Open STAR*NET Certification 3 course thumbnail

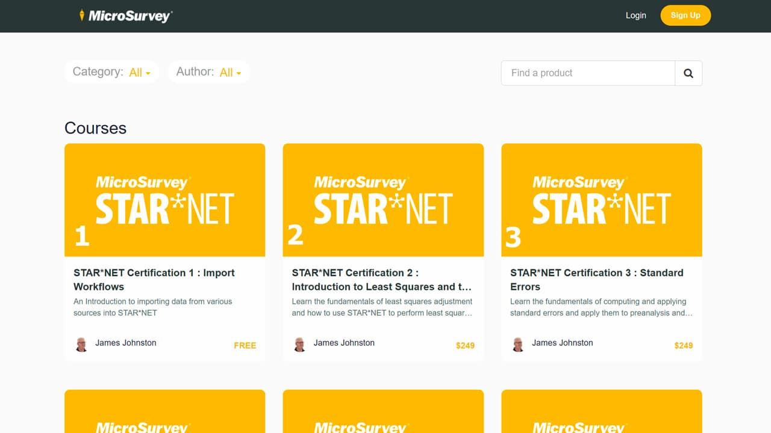point(601,200)
